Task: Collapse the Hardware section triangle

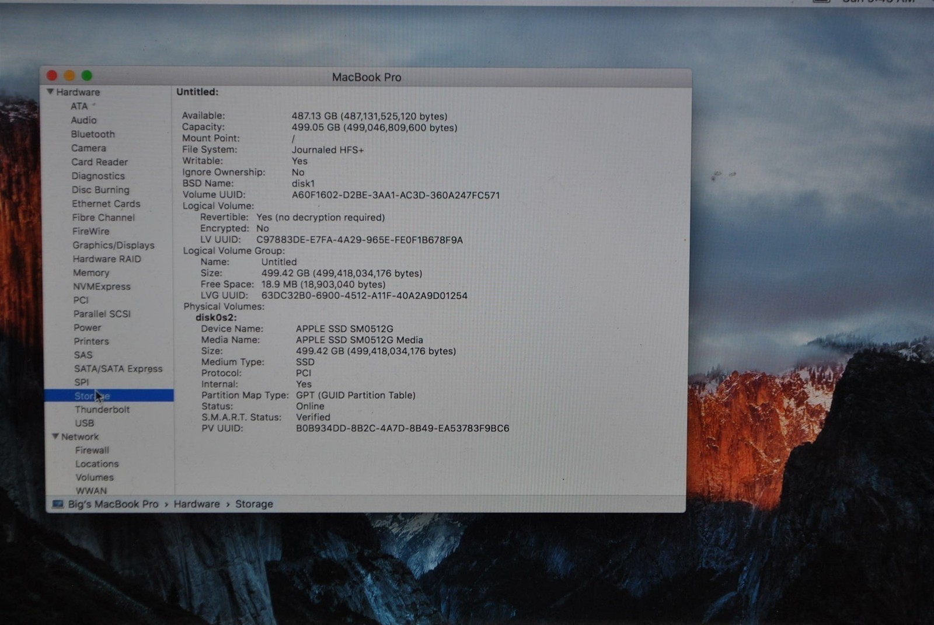Action: coord(50,92)
